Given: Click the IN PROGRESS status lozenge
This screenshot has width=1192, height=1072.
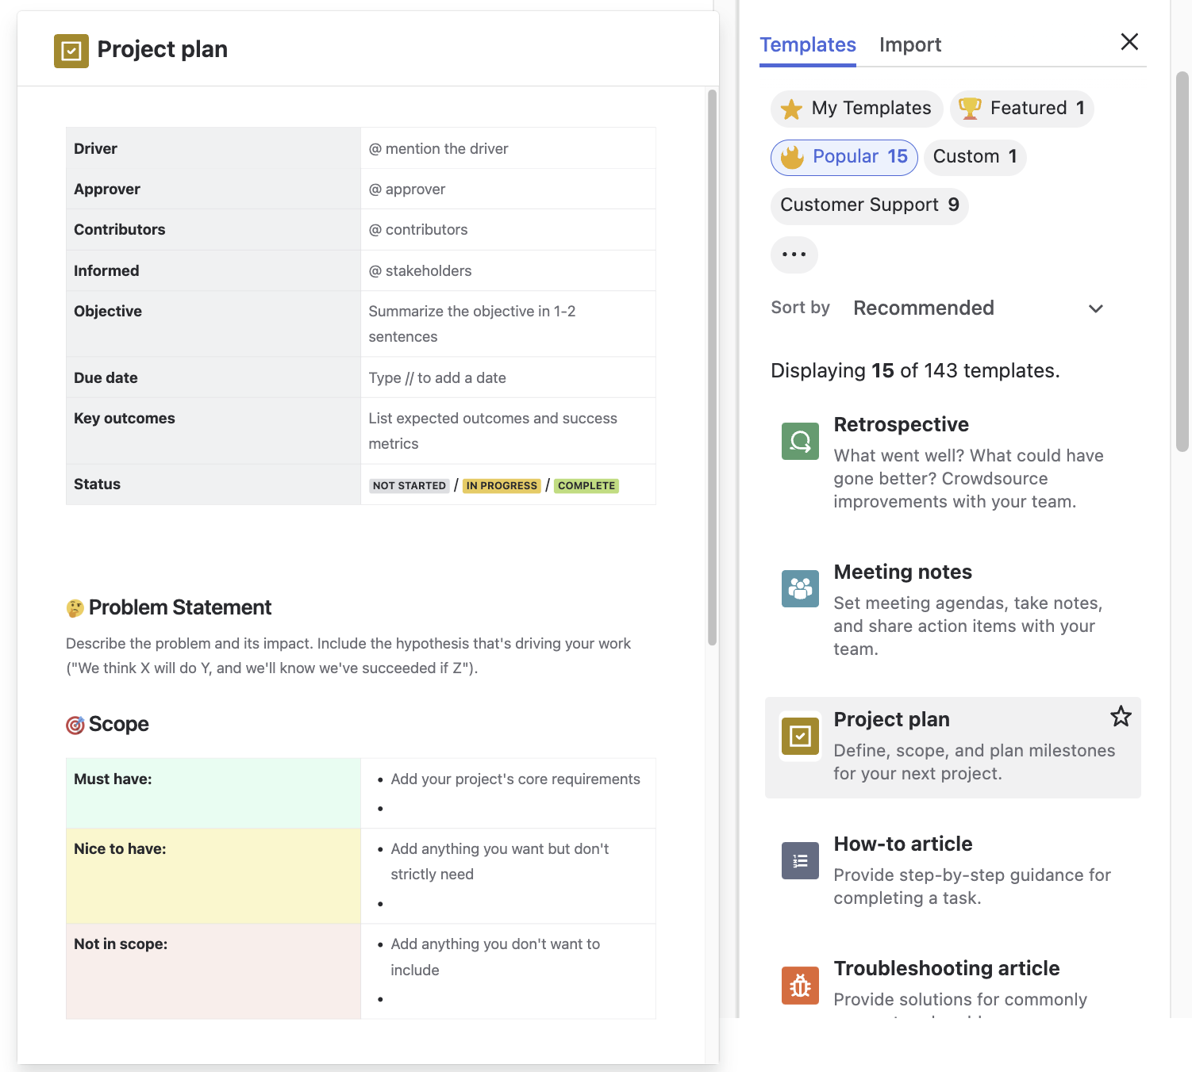Looking at the screenshot, I should (x=502, y=486).
